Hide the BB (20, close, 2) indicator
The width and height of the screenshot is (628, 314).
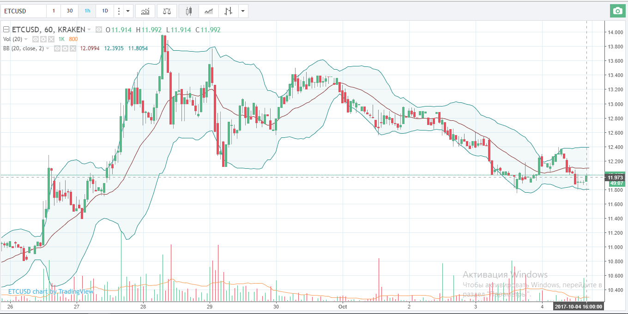pyautogui.click(x=58, y=48)
